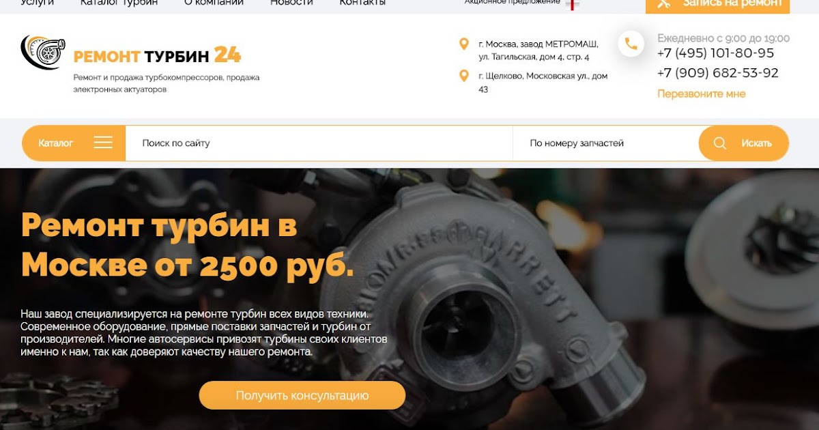The height and width of the screenshot is (430, 819).
Task: Open the Каталог dropdown button
Action: (x=74, y=143)
